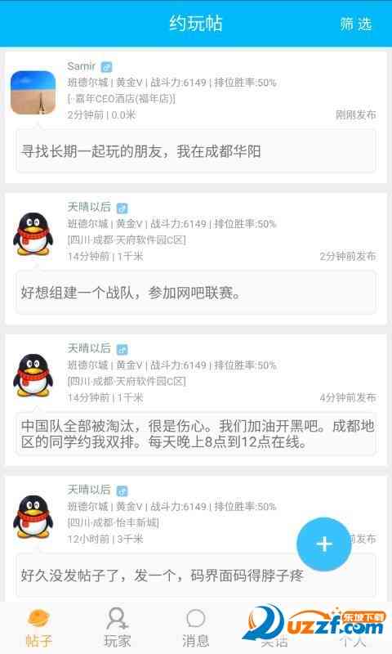Screen dimensions: 392x654
Task: Tap the 消息 chat bubble icon
Action: [x=195, y=619]
